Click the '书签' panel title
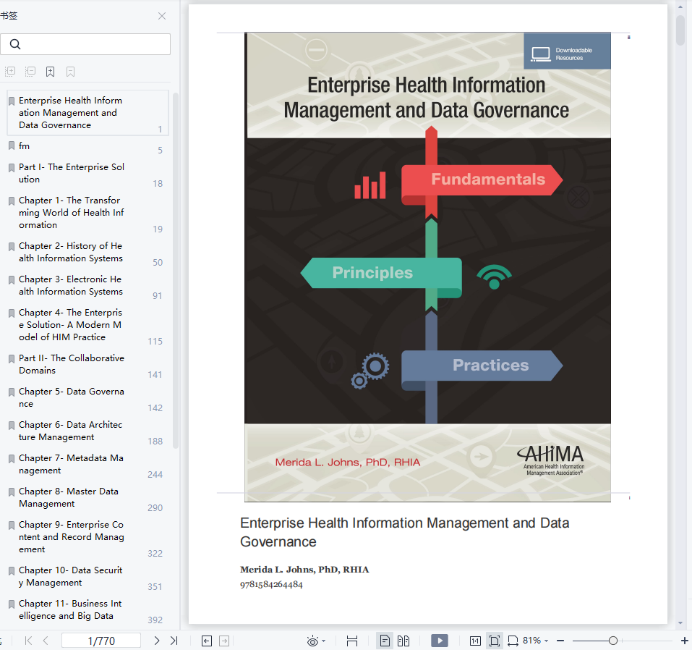The width and height of the screenshot is (692, 650). (x=9, y=16)
